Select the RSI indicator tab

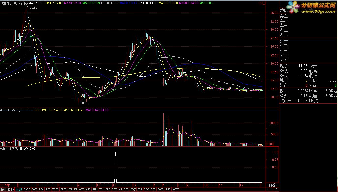(x=114, y=189)
